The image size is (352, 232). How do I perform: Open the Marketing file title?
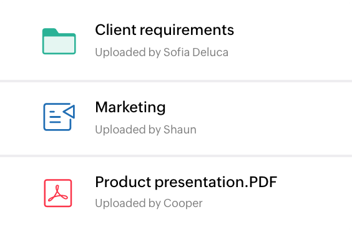coord(130,107)
